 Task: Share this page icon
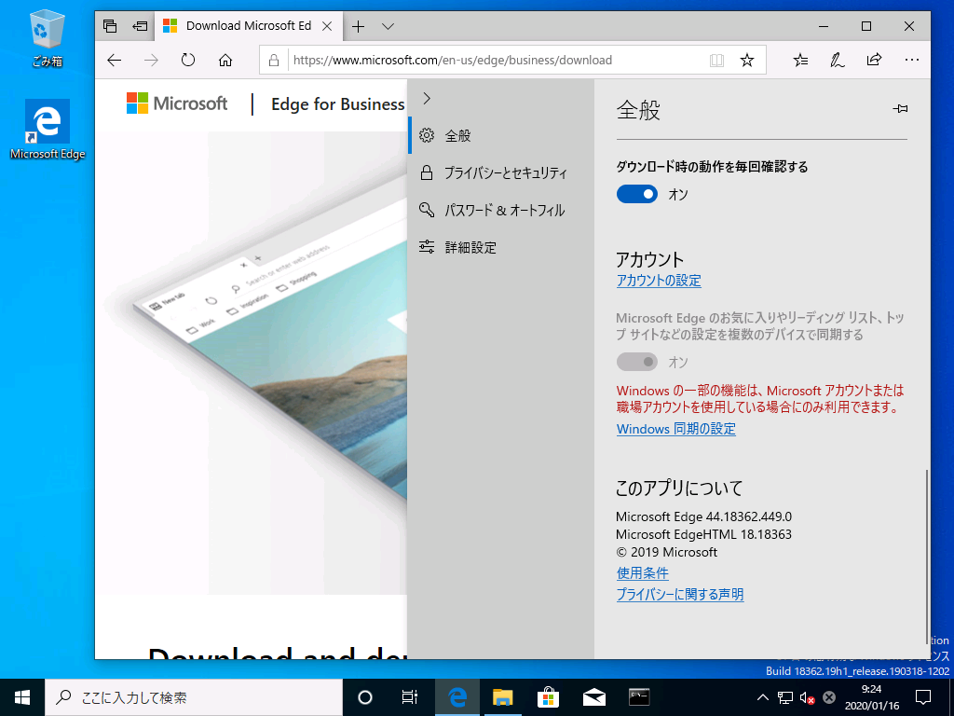[874, 60]
